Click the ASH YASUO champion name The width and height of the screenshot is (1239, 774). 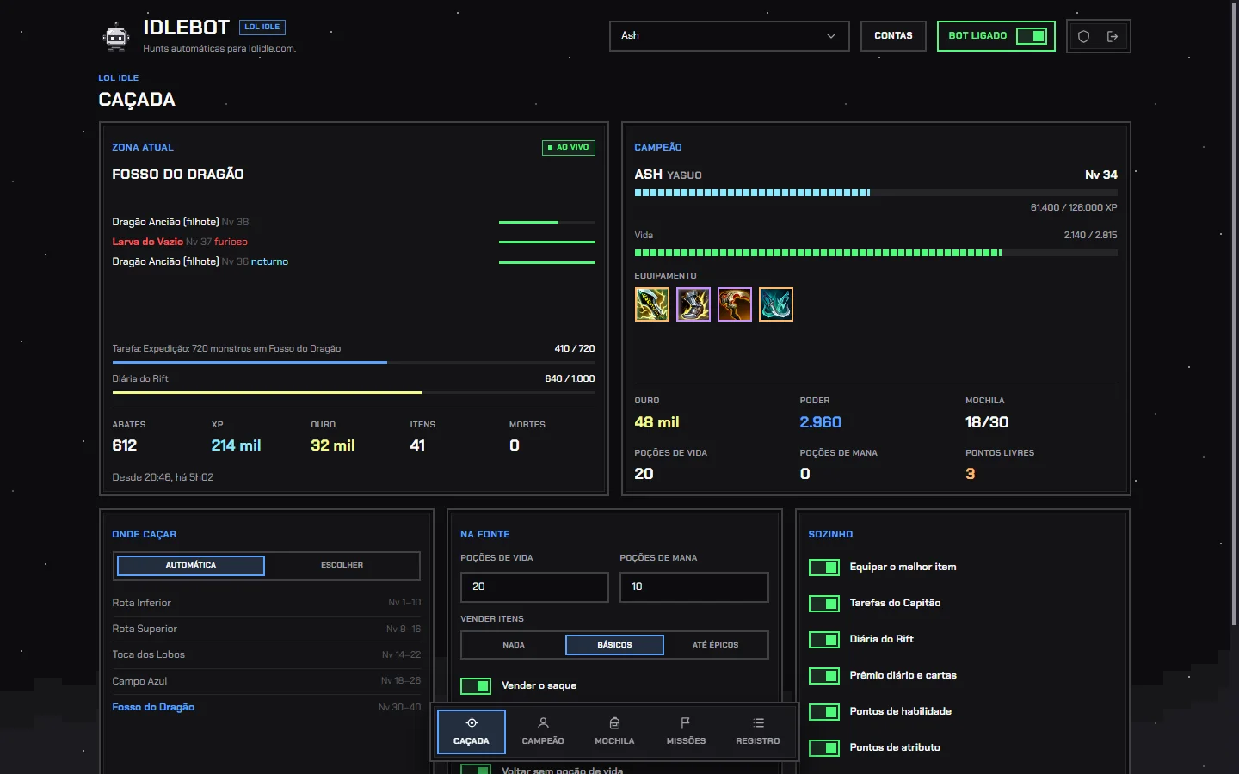point(669,175)
